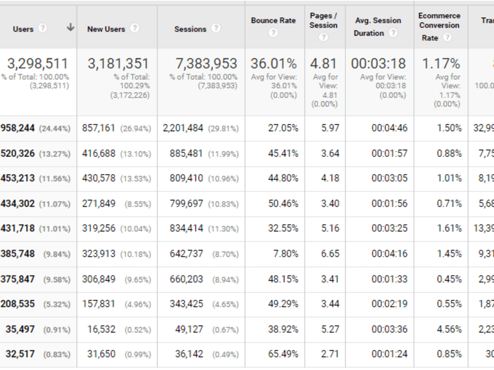Select the overall pages per session 4.81

coord(324,64)
